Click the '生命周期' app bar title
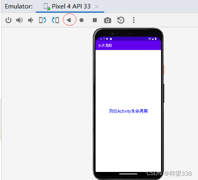198x180 pixels. pos(105,46)
